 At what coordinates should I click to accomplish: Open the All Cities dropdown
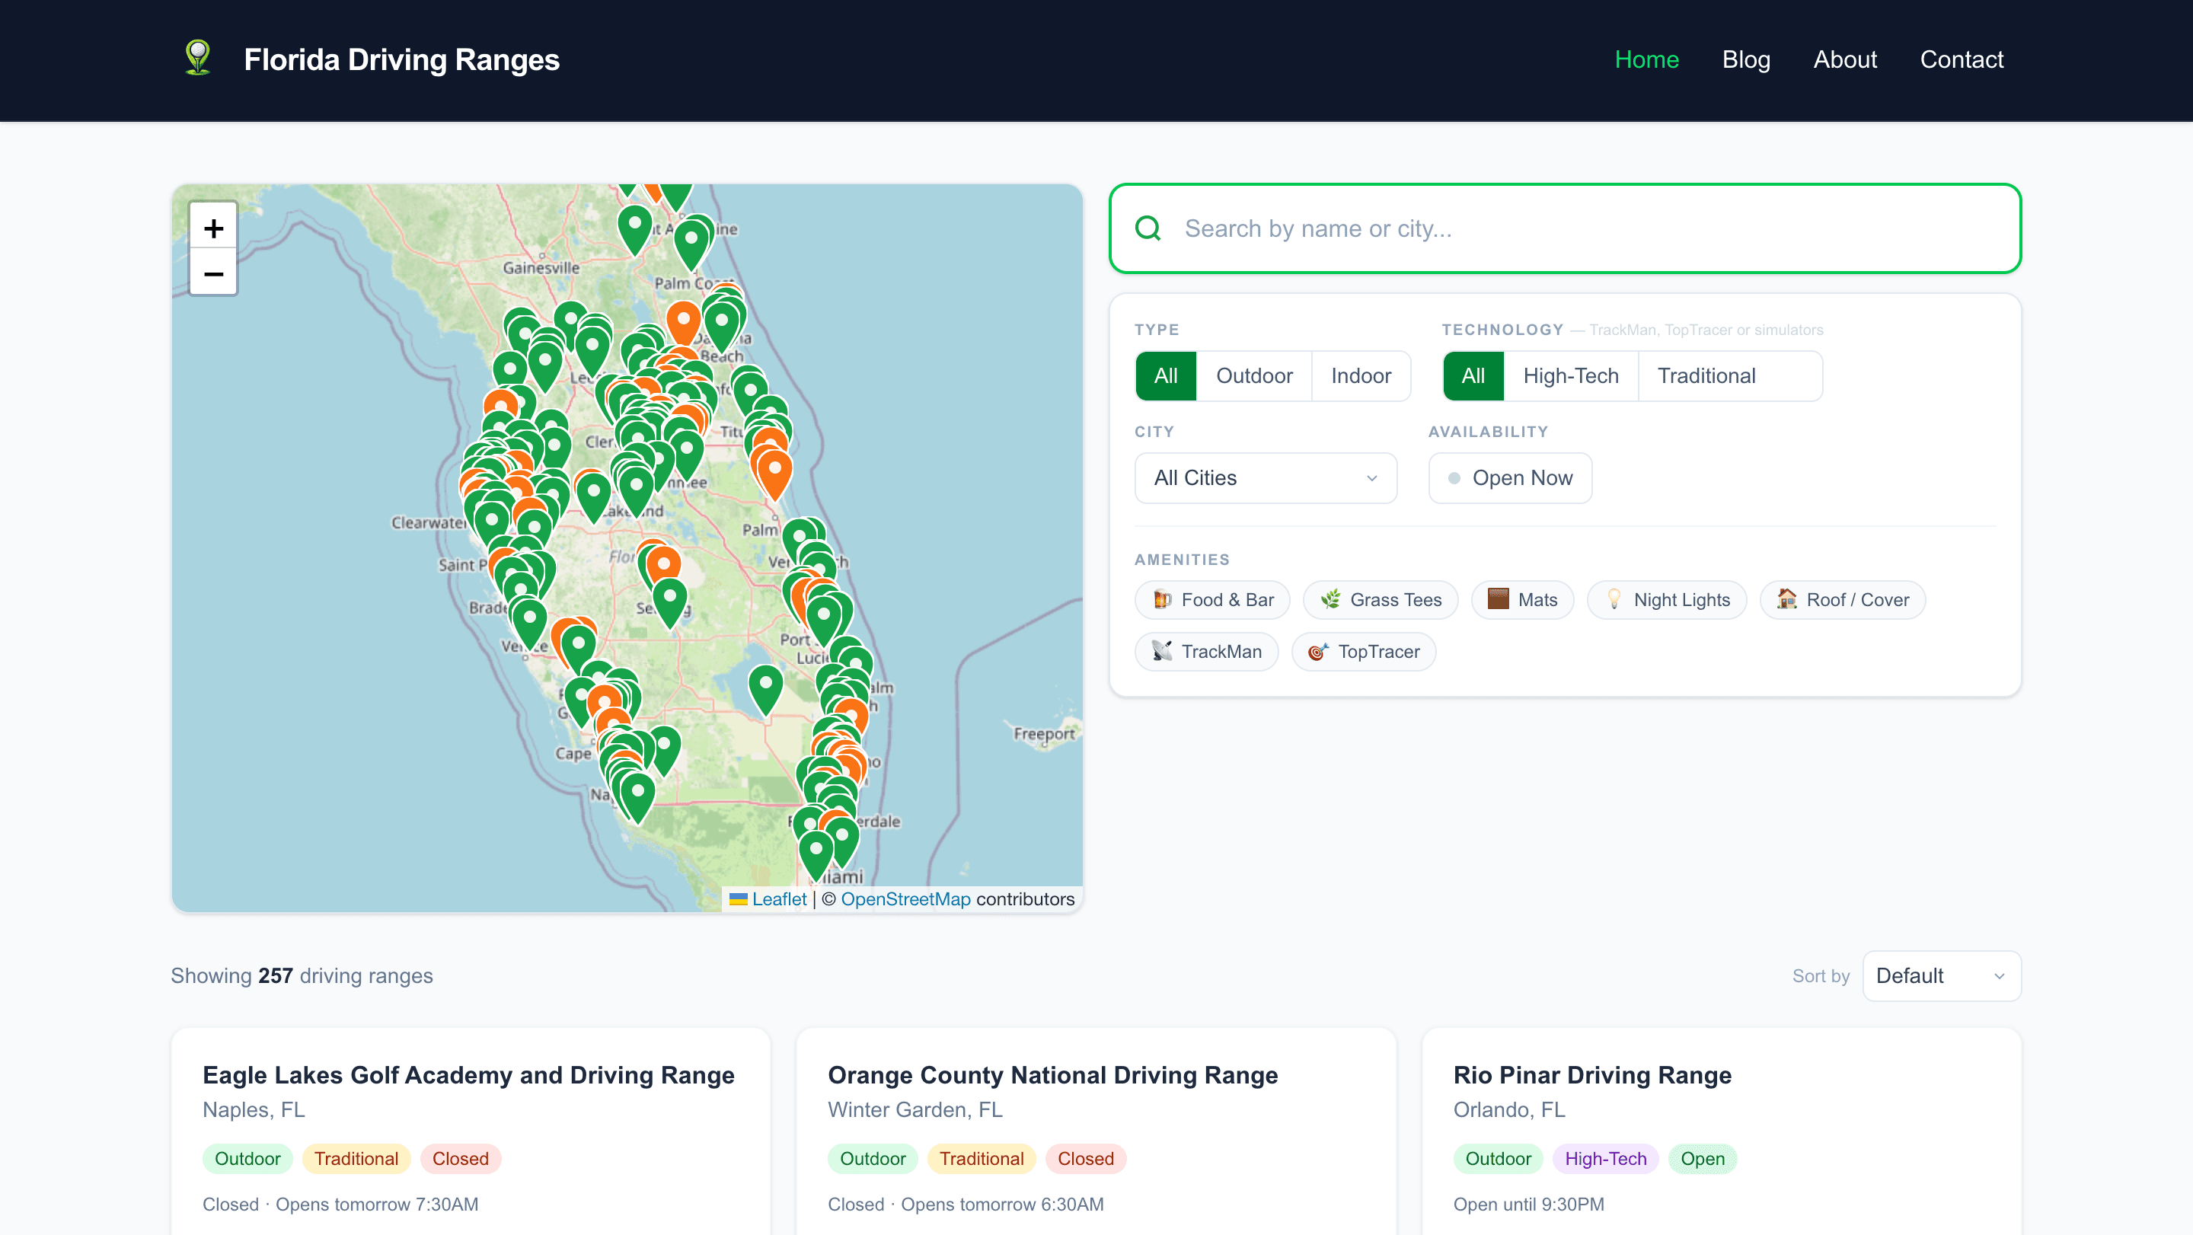click(x=1265, y=477)
